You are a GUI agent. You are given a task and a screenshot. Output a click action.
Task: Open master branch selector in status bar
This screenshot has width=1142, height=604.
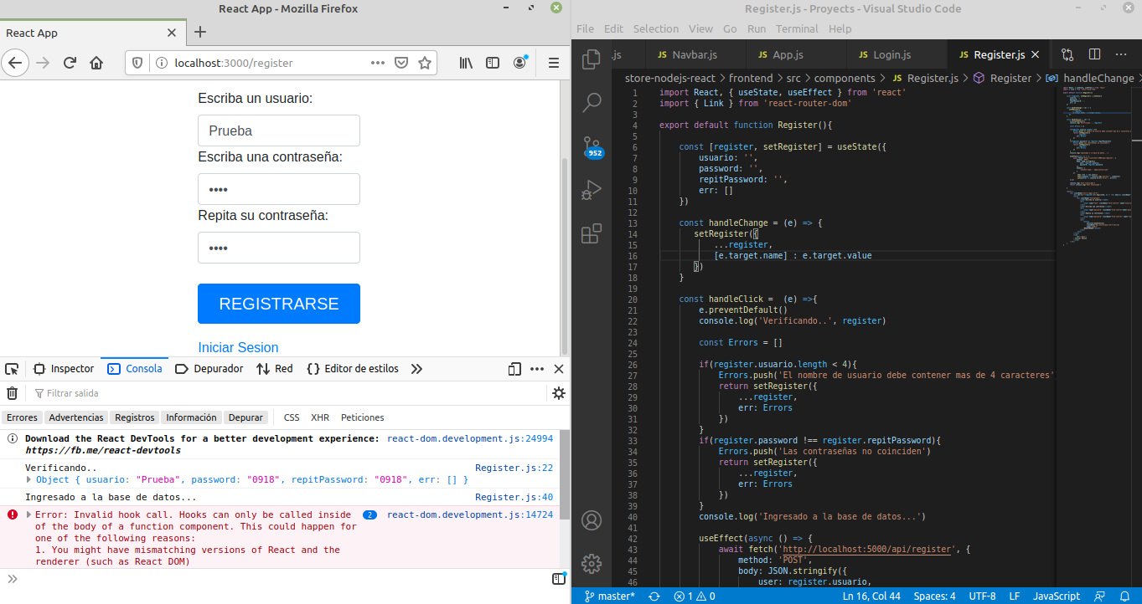pyautogui.click(x=610, y=596)
